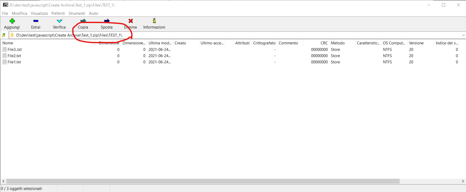
Task: Open the Modifica menu
Action: click(20, 13)
